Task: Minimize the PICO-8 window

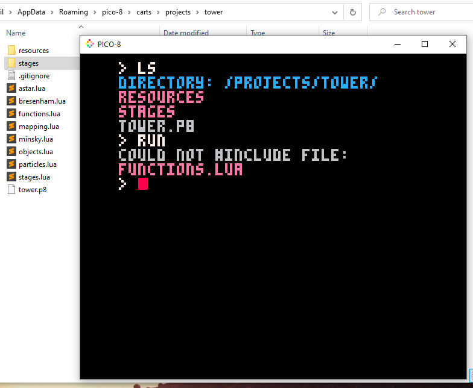Action: point(398,45)
